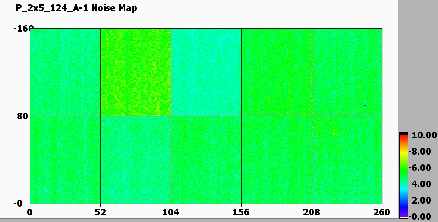Click the 'P_2x5_124_A-1 Noise Map' title

pos(76,8)
